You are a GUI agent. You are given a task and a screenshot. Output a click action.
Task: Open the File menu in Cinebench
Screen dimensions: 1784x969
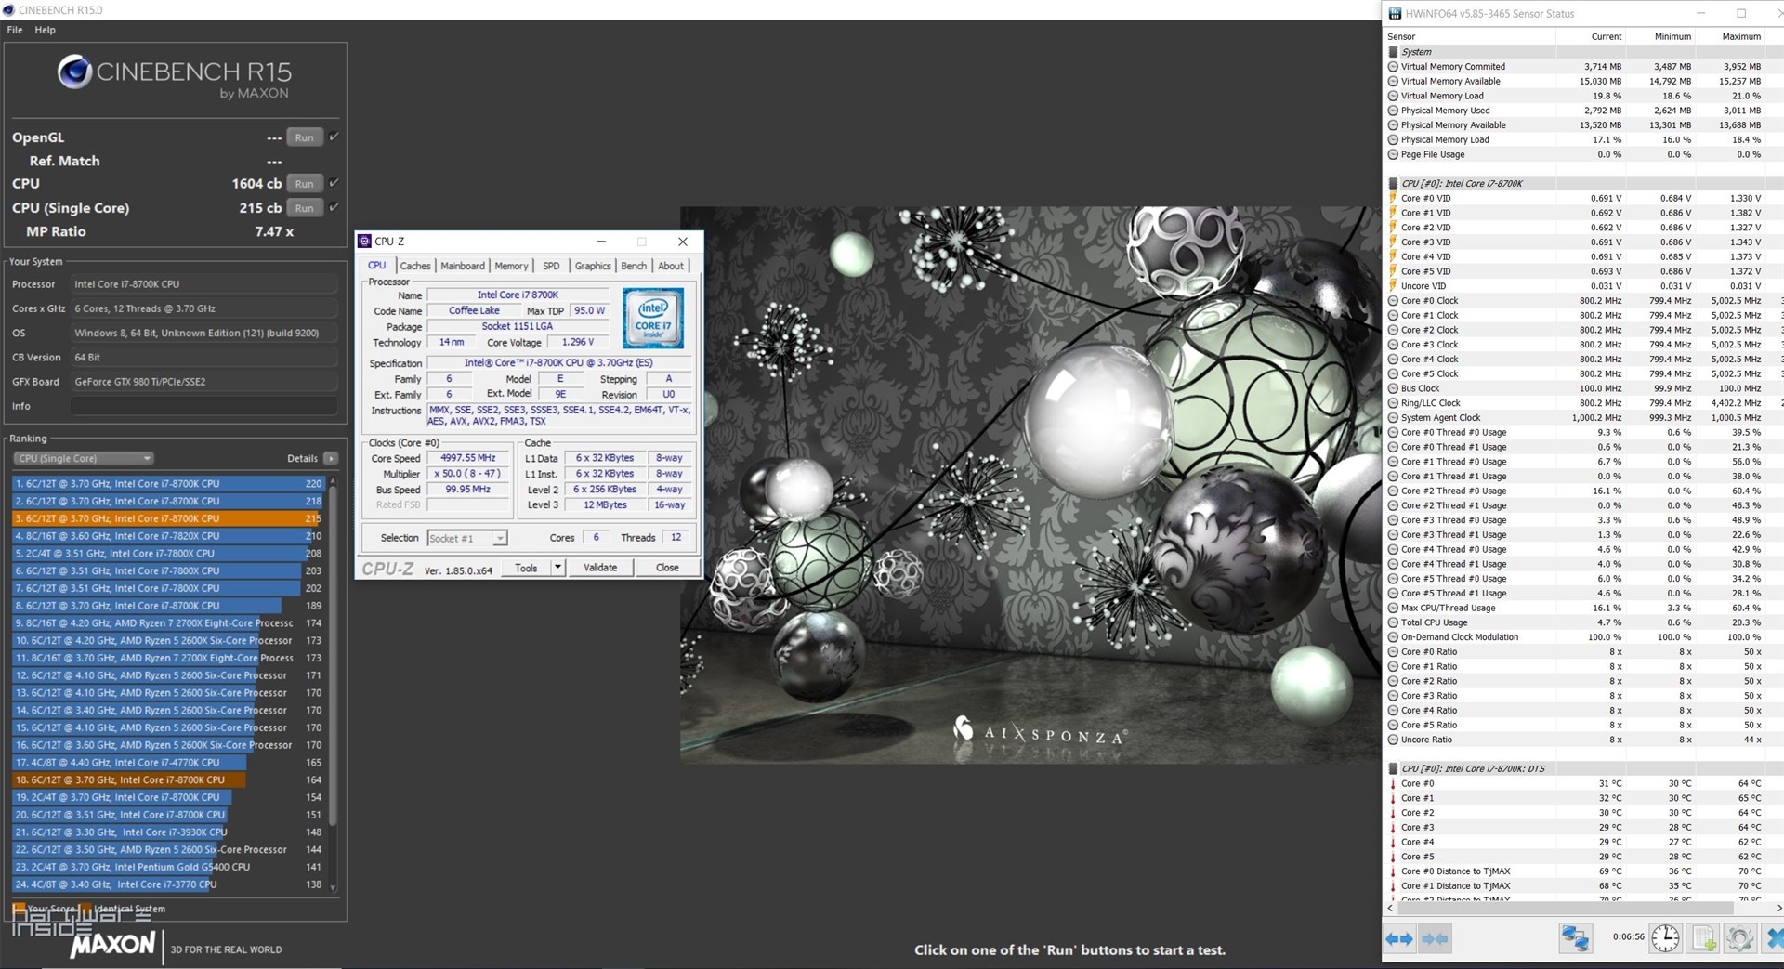point(15,30)
